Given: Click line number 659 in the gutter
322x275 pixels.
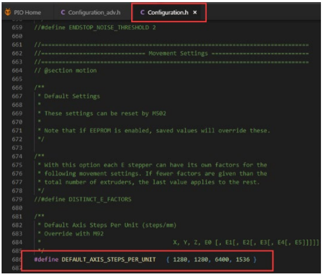Looking at the screenshot, I should coord(16,27).
